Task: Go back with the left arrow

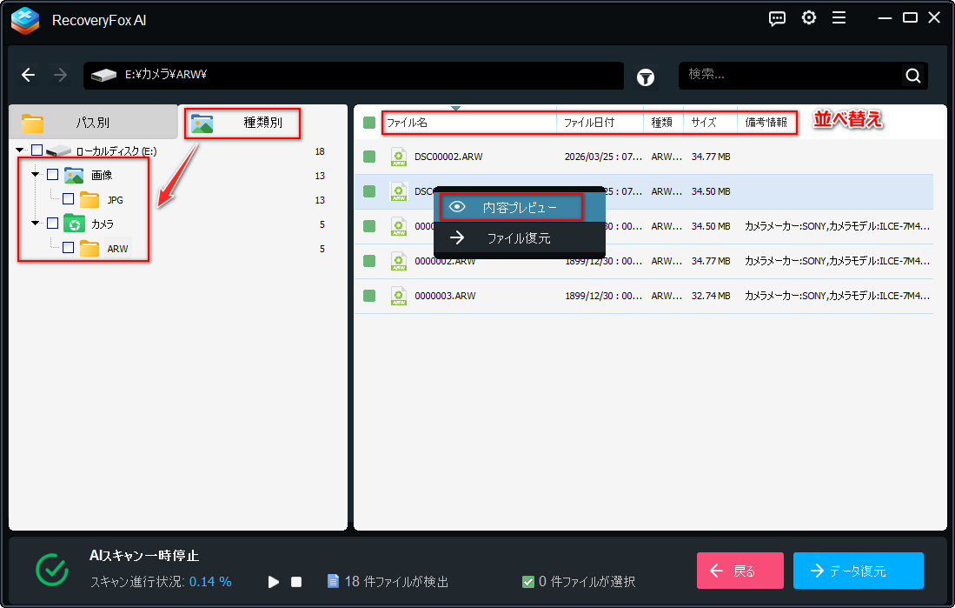Action: coord(29,75)
